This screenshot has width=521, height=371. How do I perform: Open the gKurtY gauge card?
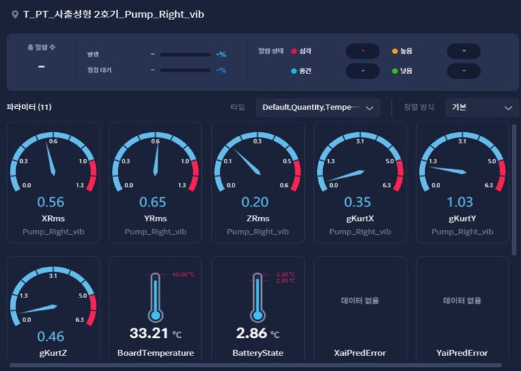(x=462, y=182)
